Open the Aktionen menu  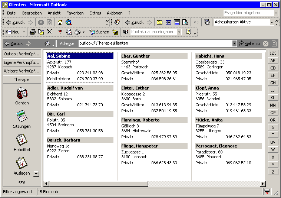pyautogui.click(x=115, y=13)
